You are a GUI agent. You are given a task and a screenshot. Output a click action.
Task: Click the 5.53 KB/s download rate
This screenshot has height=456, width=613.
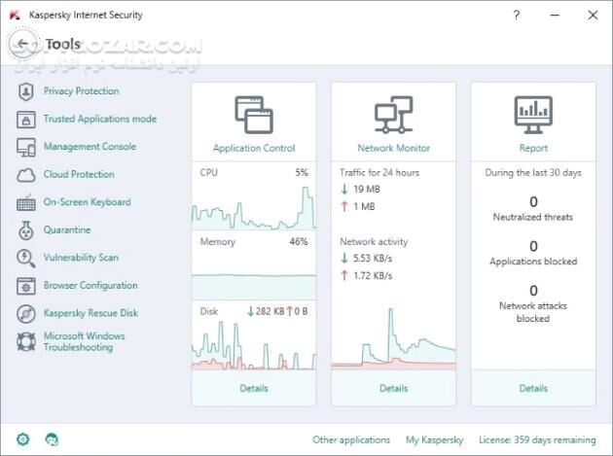click(x=372, y=259)
